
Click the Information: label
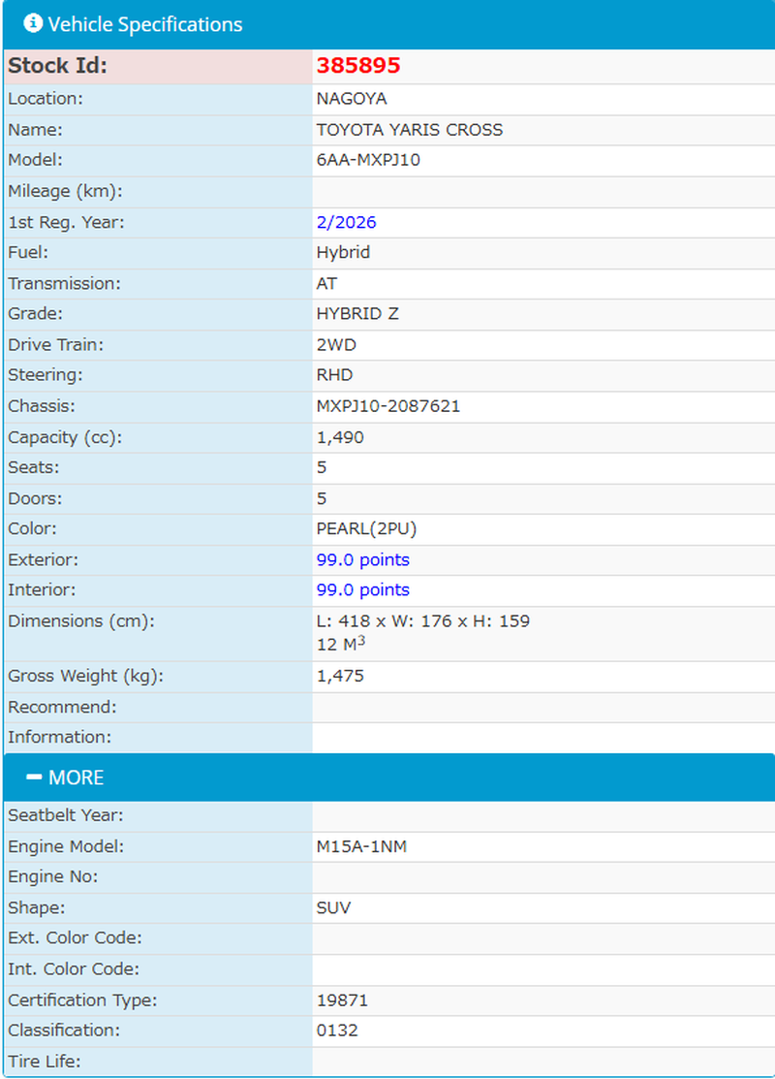pos(60,737)
